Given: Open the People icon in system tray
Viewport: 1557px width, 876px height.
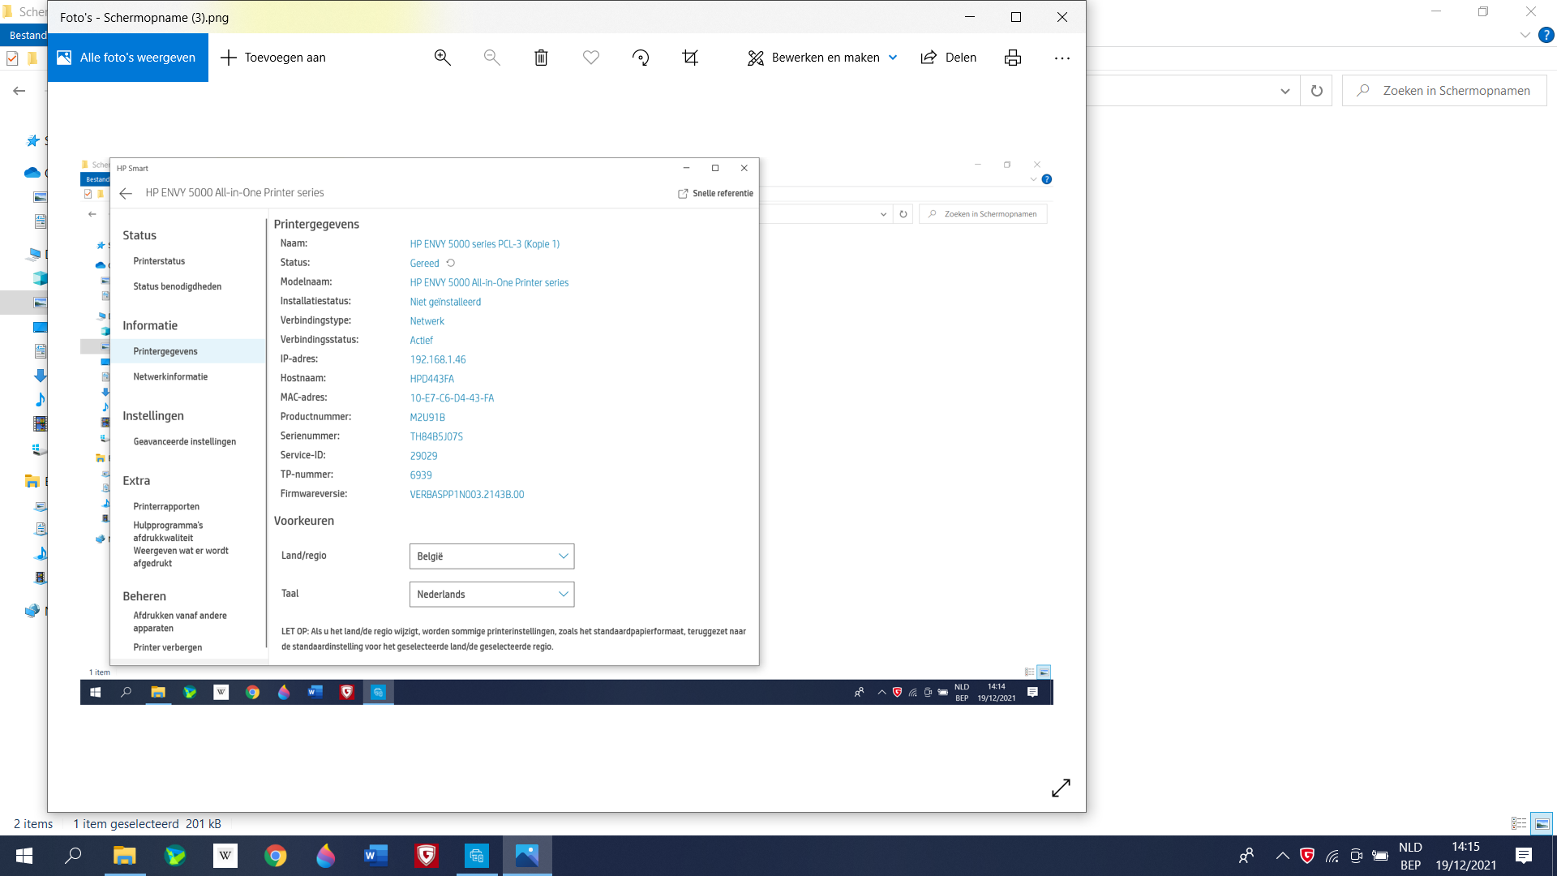Looking at the screenshot, I should 1246,856.
